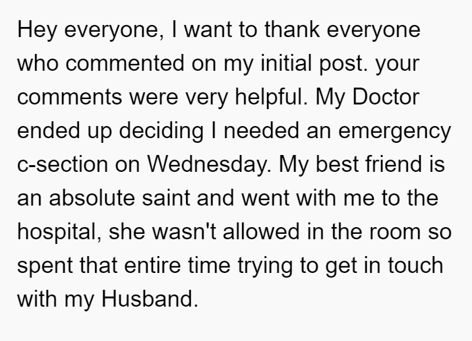Click the word "wasn't"
The width and height of the screenshot is (472, 341).
(184, 232)
